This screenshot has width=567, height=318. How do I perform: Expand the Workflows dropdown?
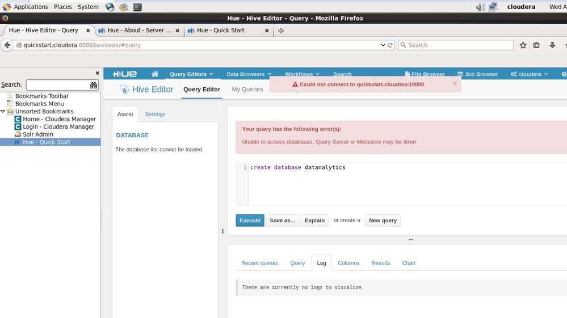click(x=302, y=74)
